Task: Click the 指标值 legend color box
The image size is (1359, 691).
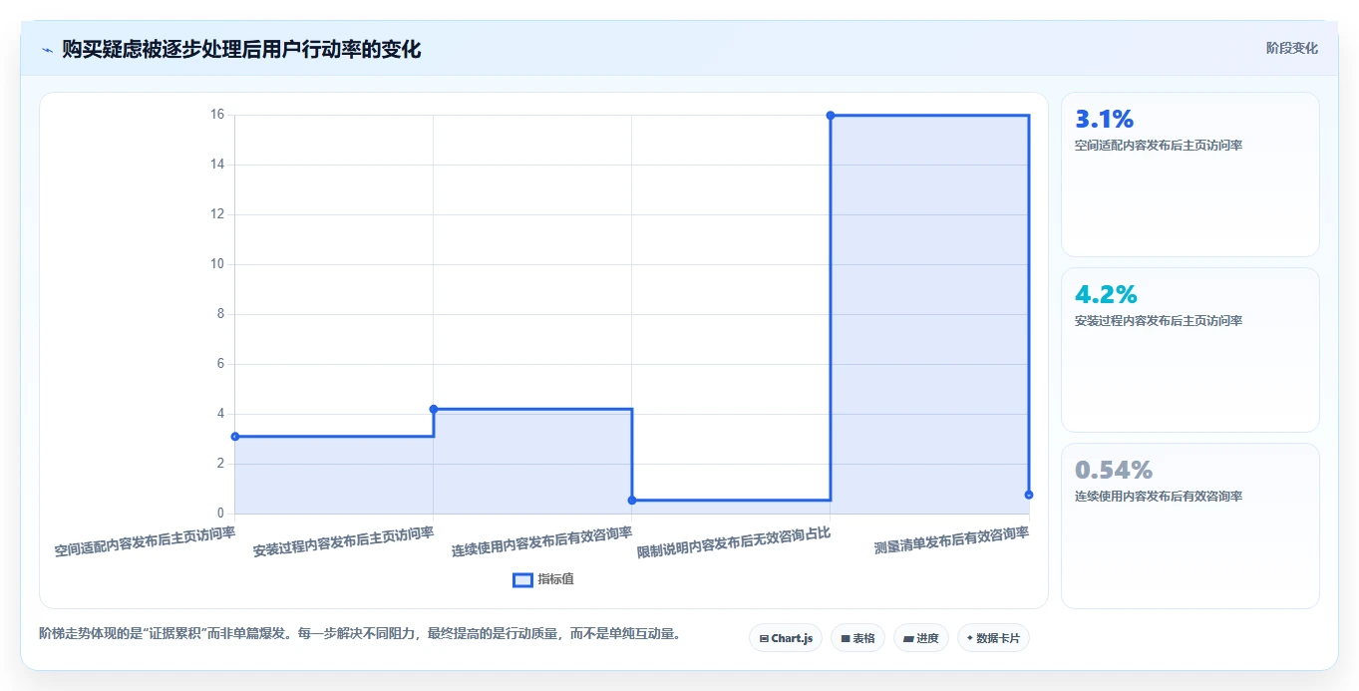Action: tap(522, 579)
